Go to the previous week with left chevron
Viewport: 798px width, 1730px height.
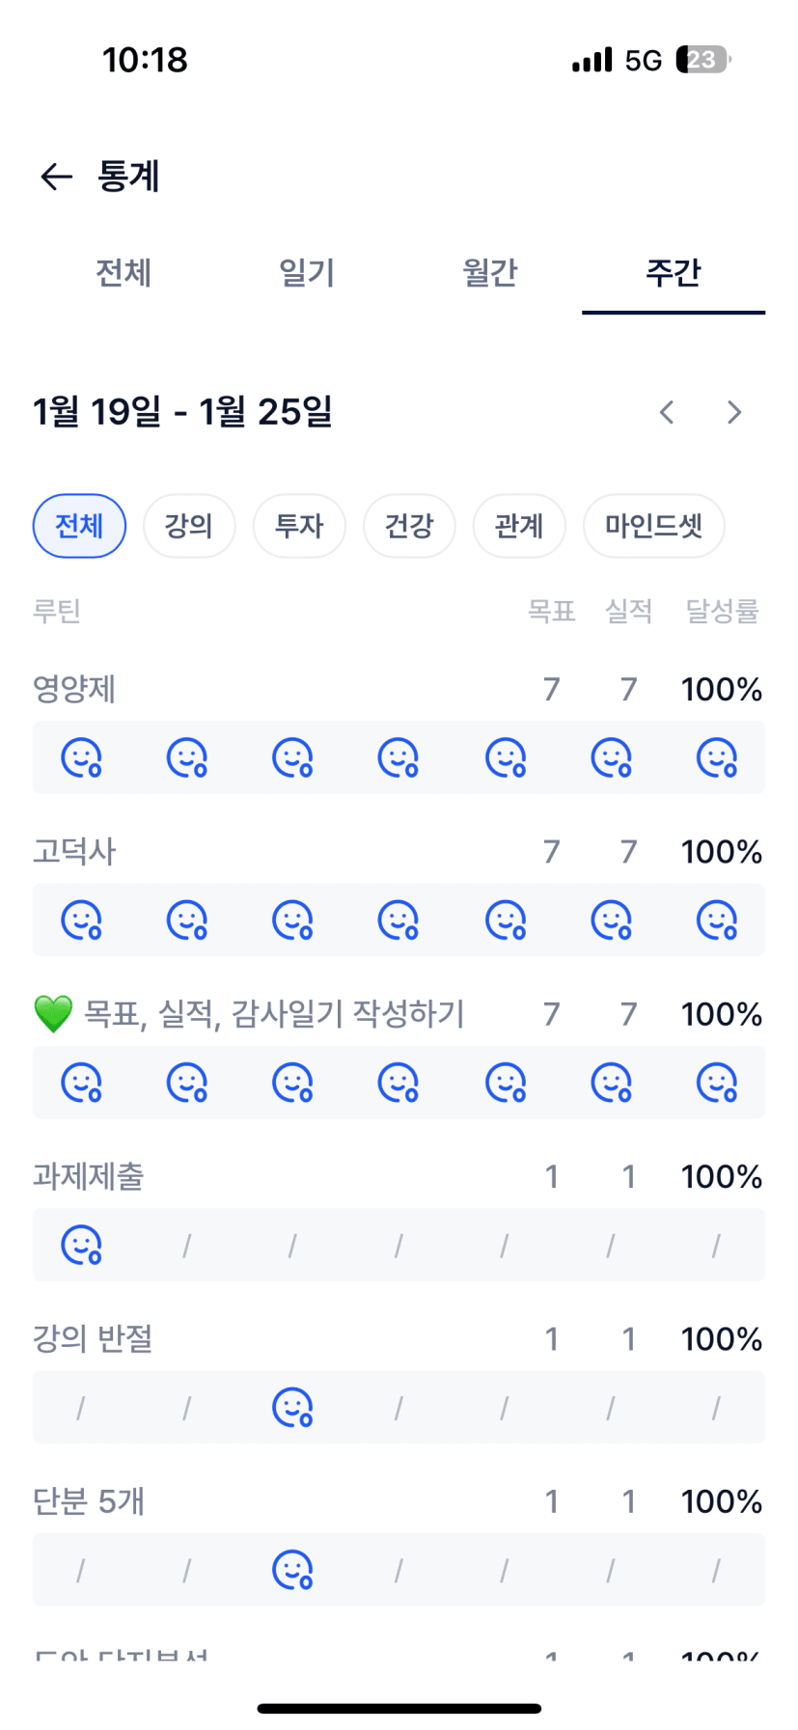pyautogui.click(x=667, y=413)
